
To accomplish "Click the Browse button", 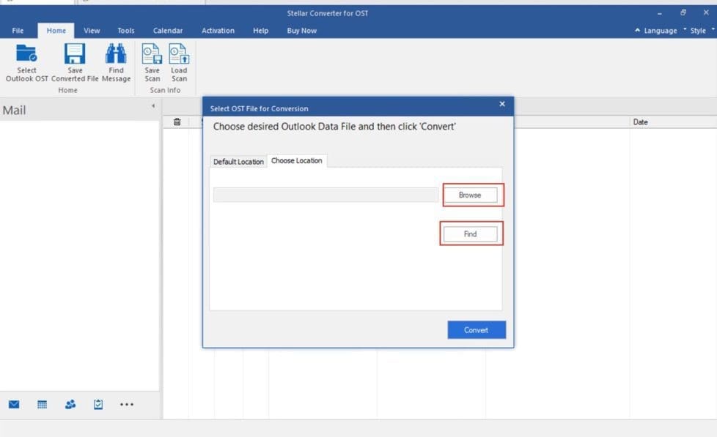I will tap(470, 195).
